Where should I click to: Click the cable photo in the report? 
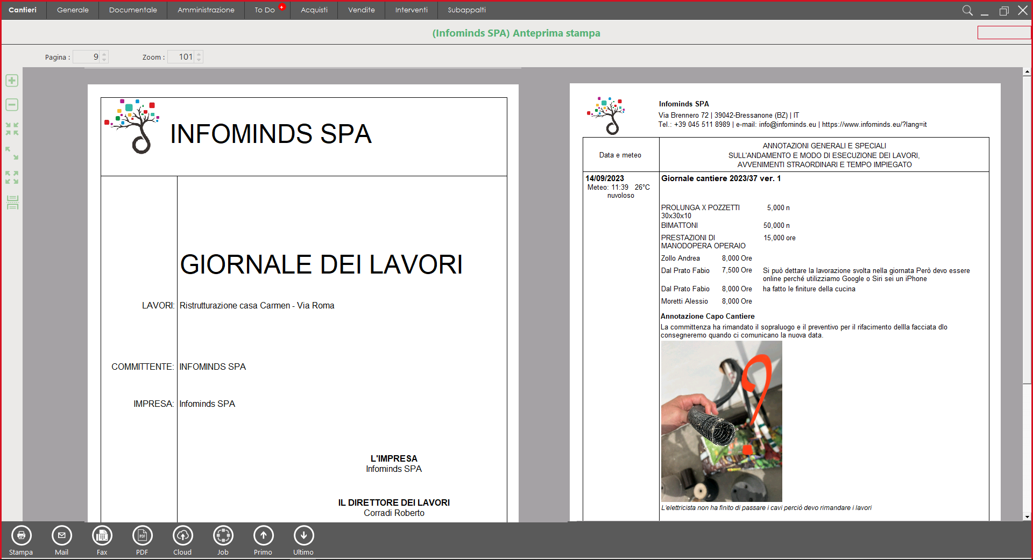721,421
